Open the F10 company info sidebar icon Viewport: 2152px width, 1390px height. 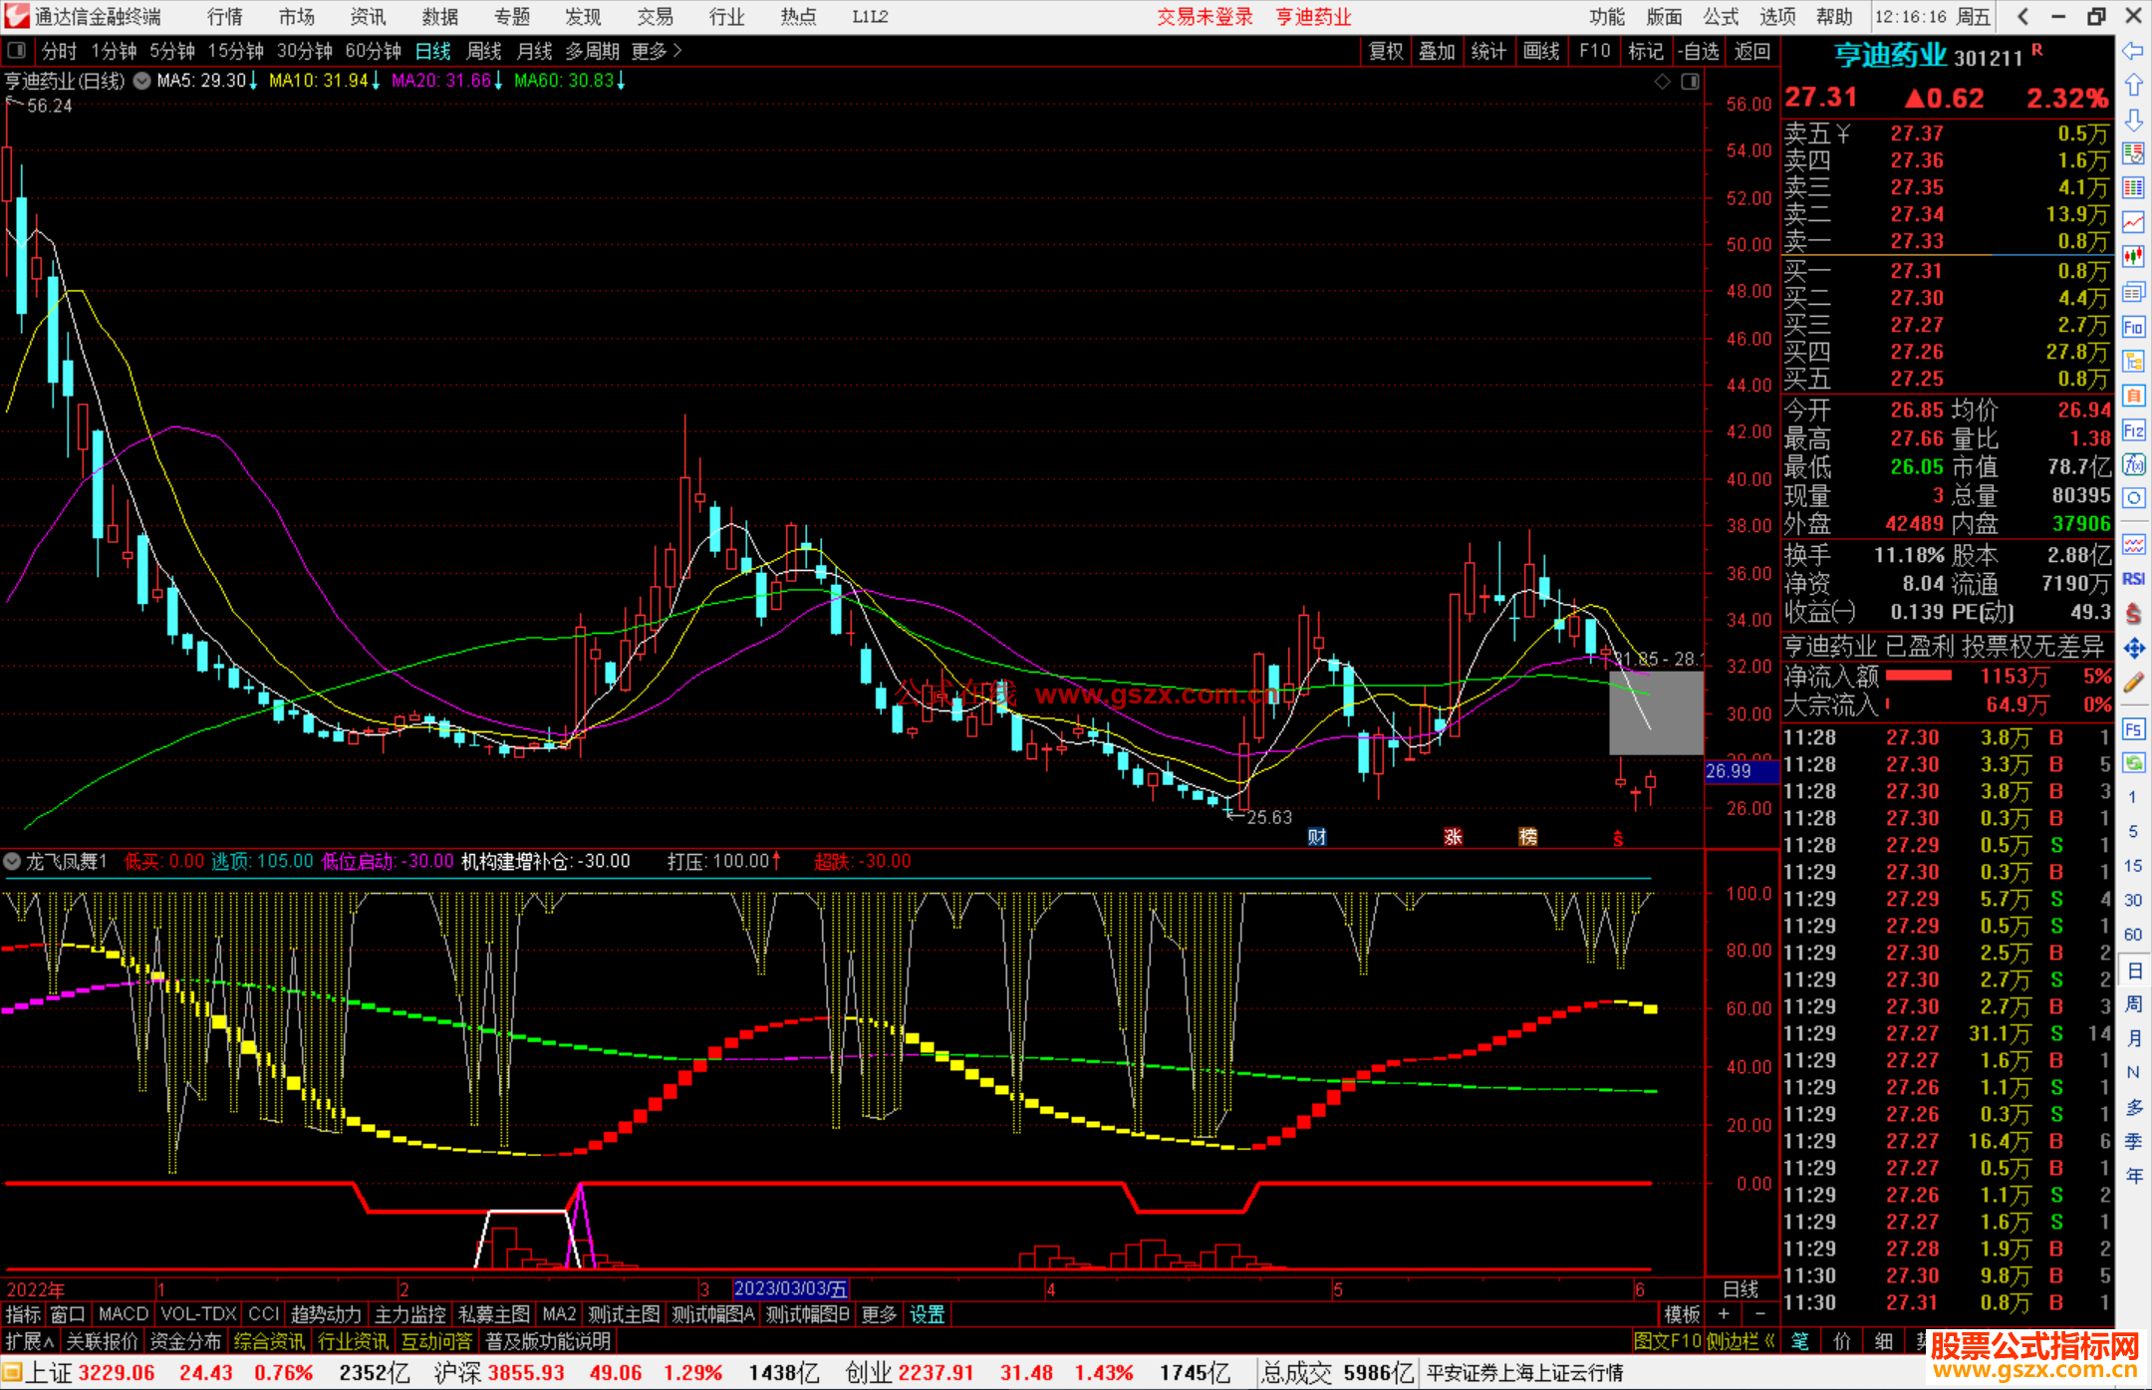pyautogui.click(x=2133, y=327)
